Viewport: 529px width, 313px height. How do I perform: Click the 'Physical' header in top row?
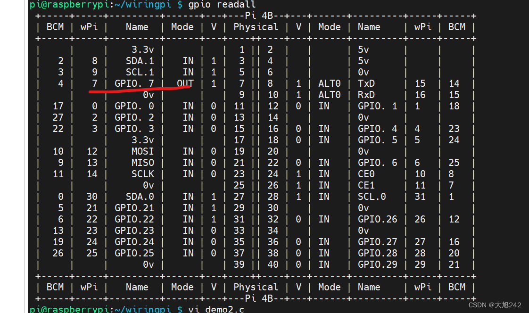[256, 27]
